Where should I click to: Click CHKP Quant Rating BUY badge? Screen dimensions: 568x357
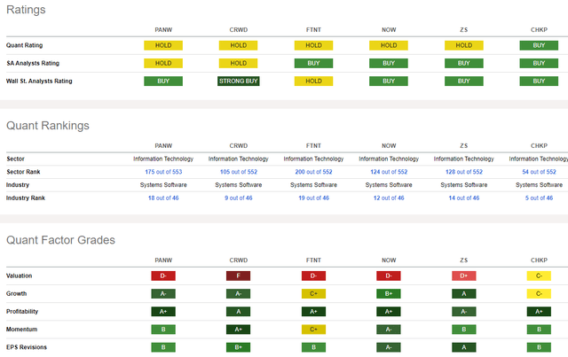539,45
